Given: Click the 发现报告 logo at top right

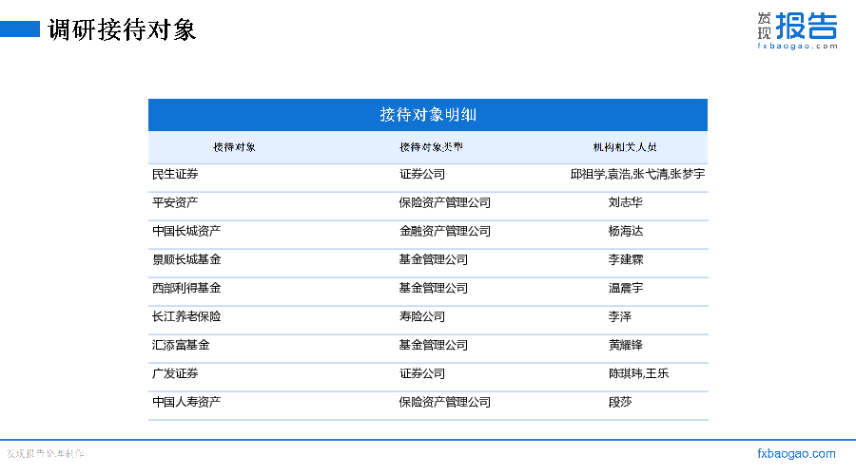Looking at the screenshot, I should 797,30.
